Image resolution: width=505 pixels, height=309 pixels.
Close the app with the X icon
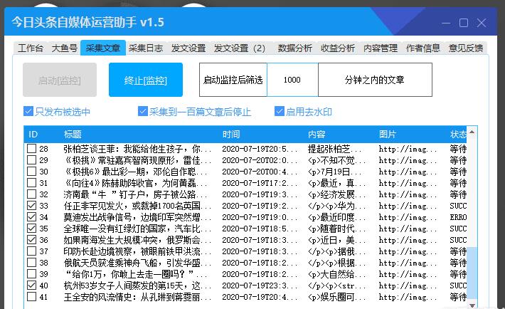[483, 23]
